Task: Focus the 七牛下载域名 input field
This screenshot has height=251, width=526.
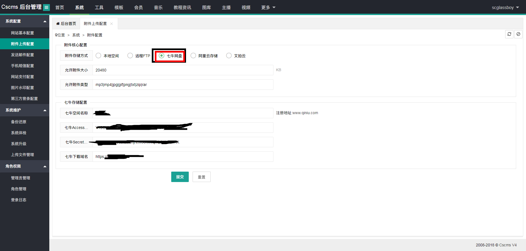Action: 183,157
